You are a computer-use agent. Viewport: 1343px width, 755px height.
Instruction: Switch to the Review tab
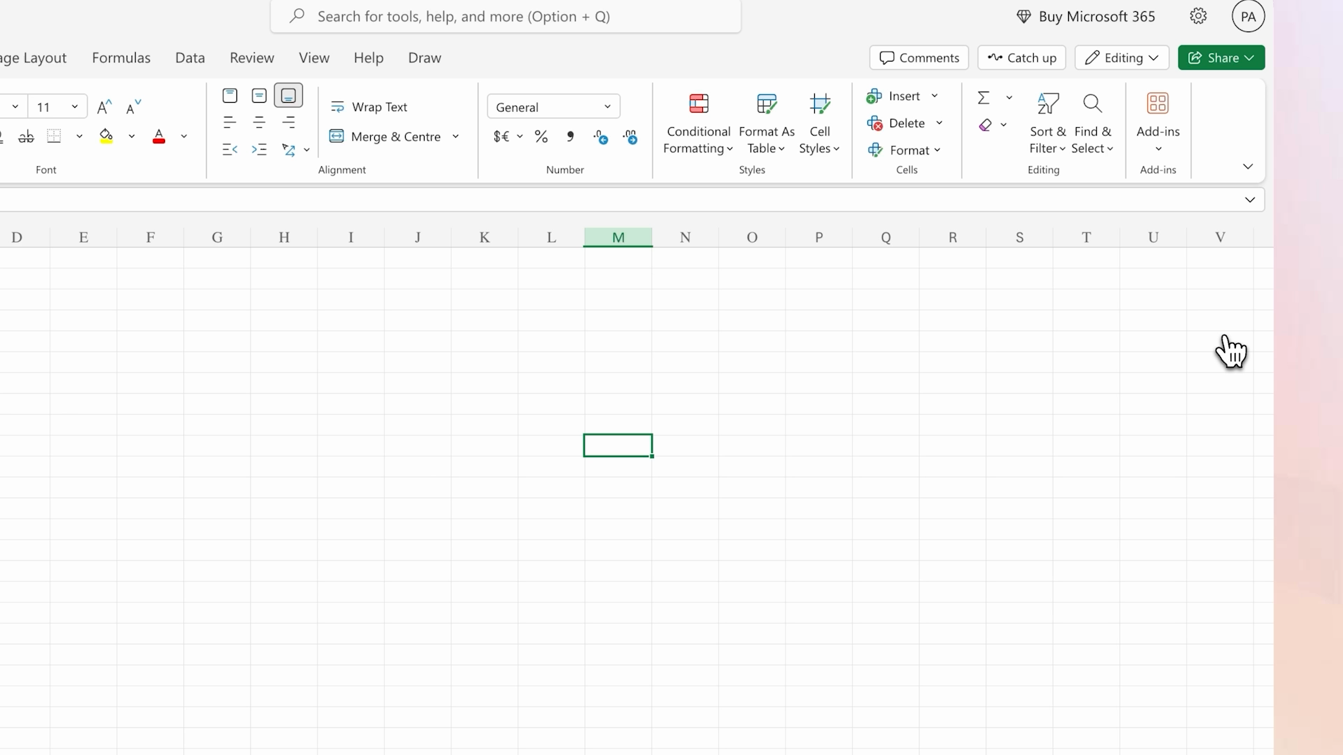252,58
